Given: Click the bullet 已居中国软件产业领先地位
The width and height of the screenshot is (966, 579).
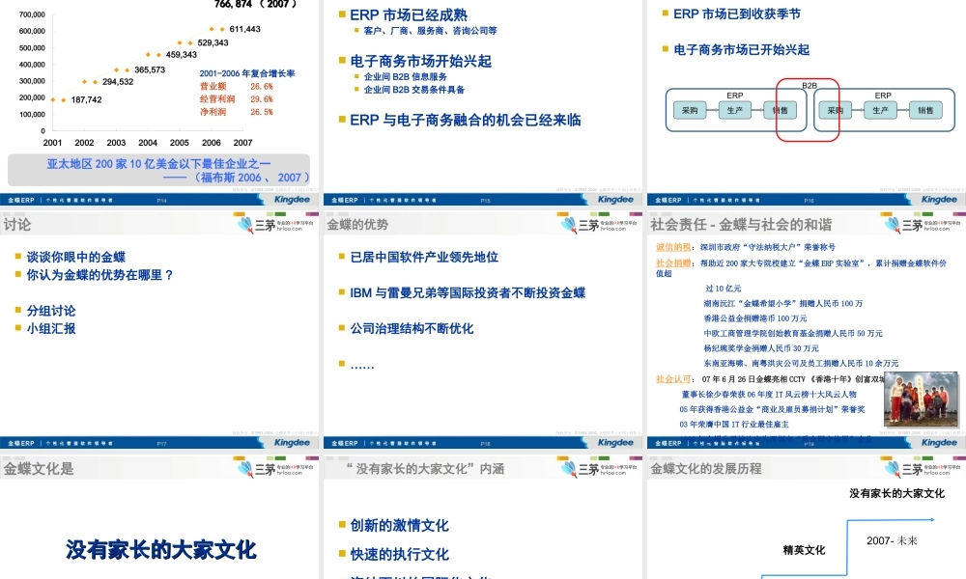Looking at the screenshot, I should click(x=424, y=257).
